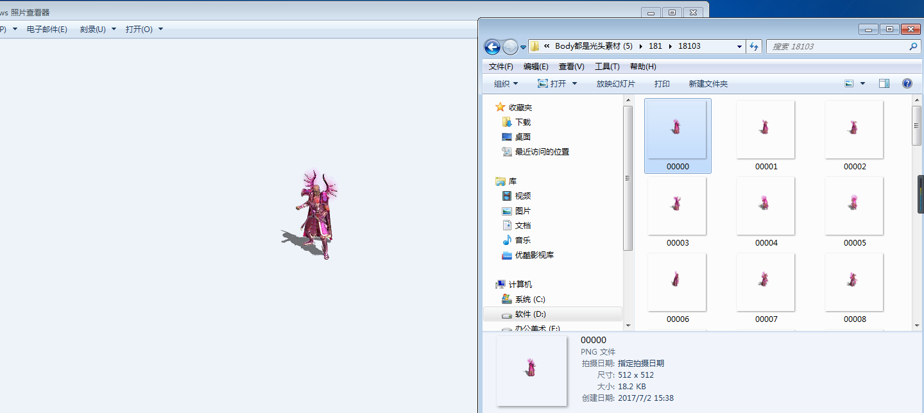Open the 音乐 library

[517, 240]
